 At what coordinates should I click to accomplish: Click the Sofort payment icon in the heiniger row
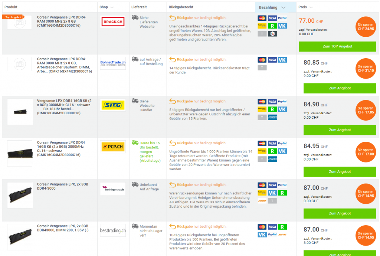262,201
